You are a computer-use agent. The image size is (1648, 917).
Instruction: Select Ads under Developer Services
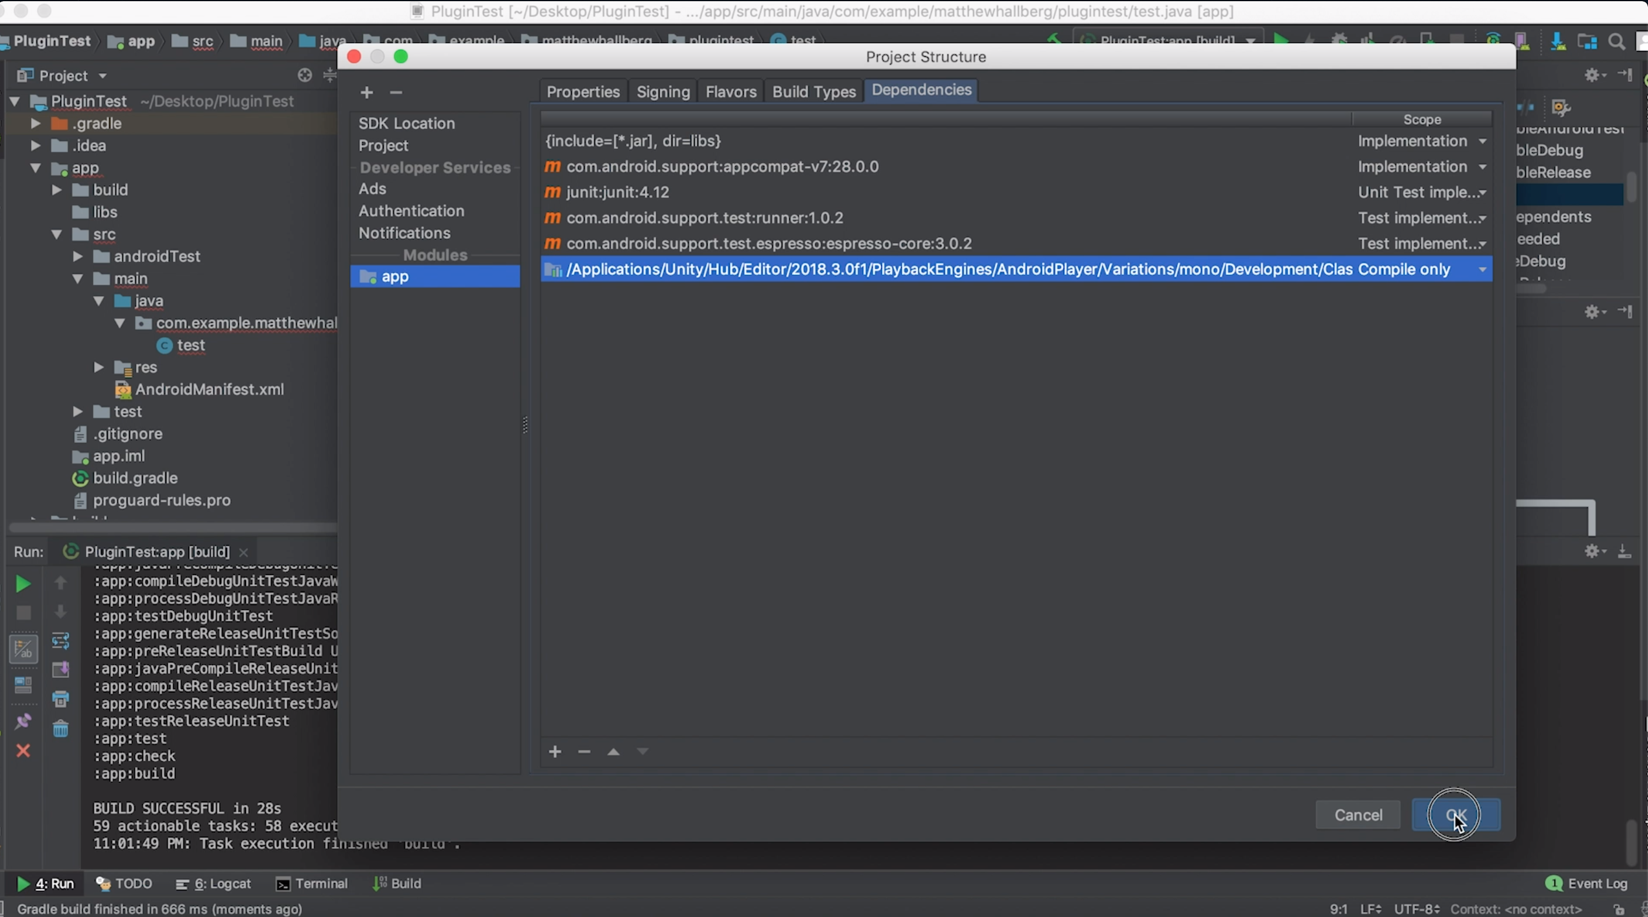[x=372, y=189]
